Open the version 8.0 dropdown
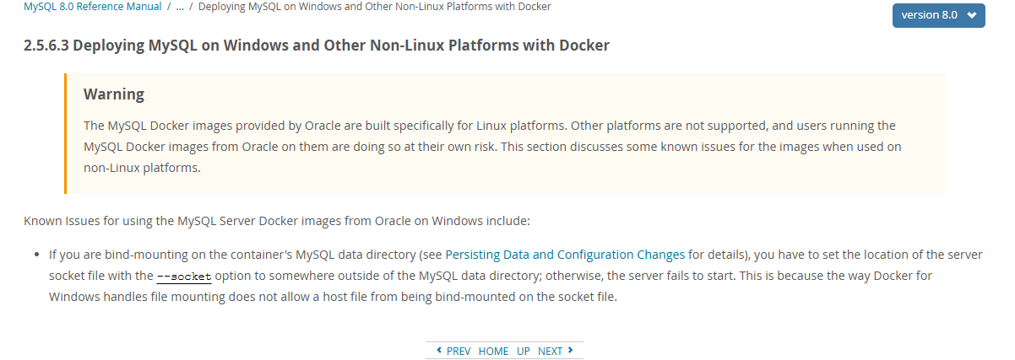Image resolution: width=1015 pixels, height=360 pixels. pos(938,15)
